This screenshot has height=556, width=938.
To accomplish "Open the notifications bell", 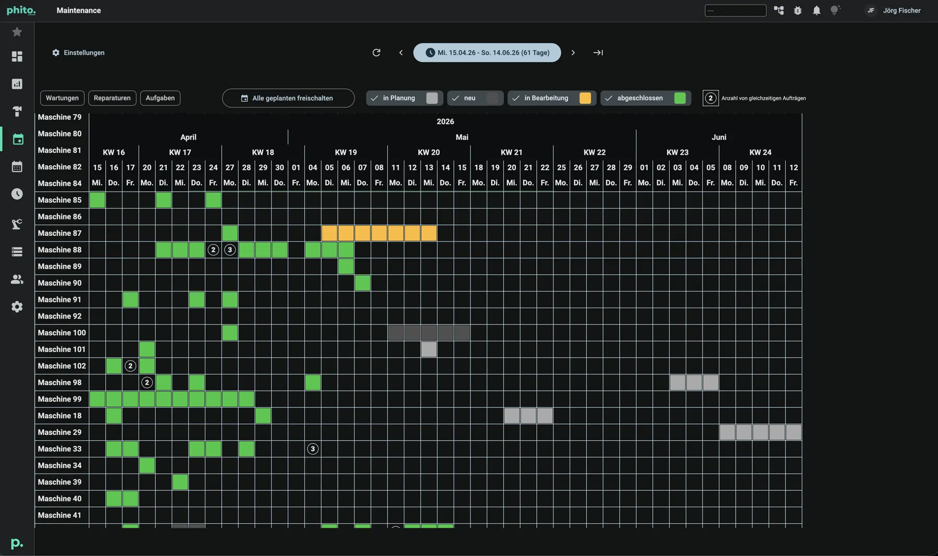I will coord(817,10).
